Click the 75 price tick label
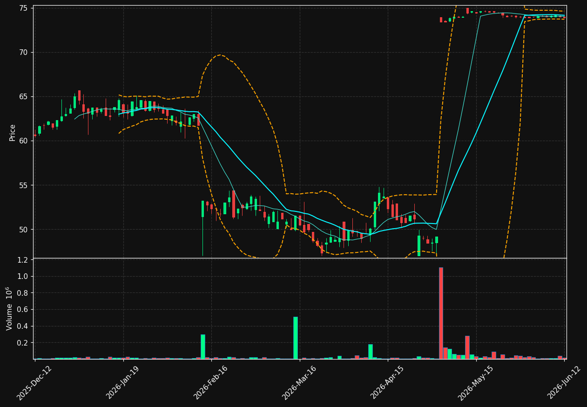The height and width of the screenshot is (407, 587). pos(23,8)
